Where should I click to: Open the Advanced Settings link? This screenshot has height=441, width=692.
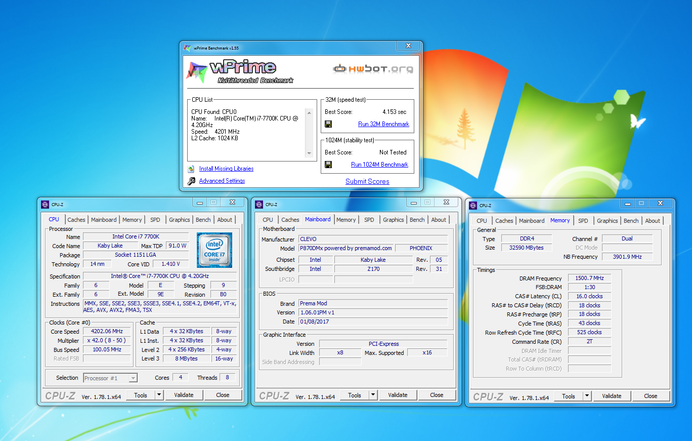[x=222, y=181]
